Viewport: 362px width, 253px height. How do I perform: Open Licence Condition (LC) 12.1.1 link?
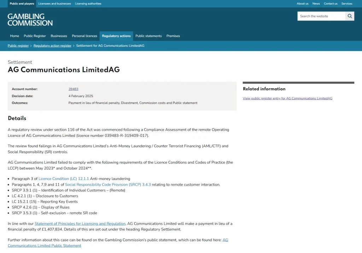[x=64, y=179]
